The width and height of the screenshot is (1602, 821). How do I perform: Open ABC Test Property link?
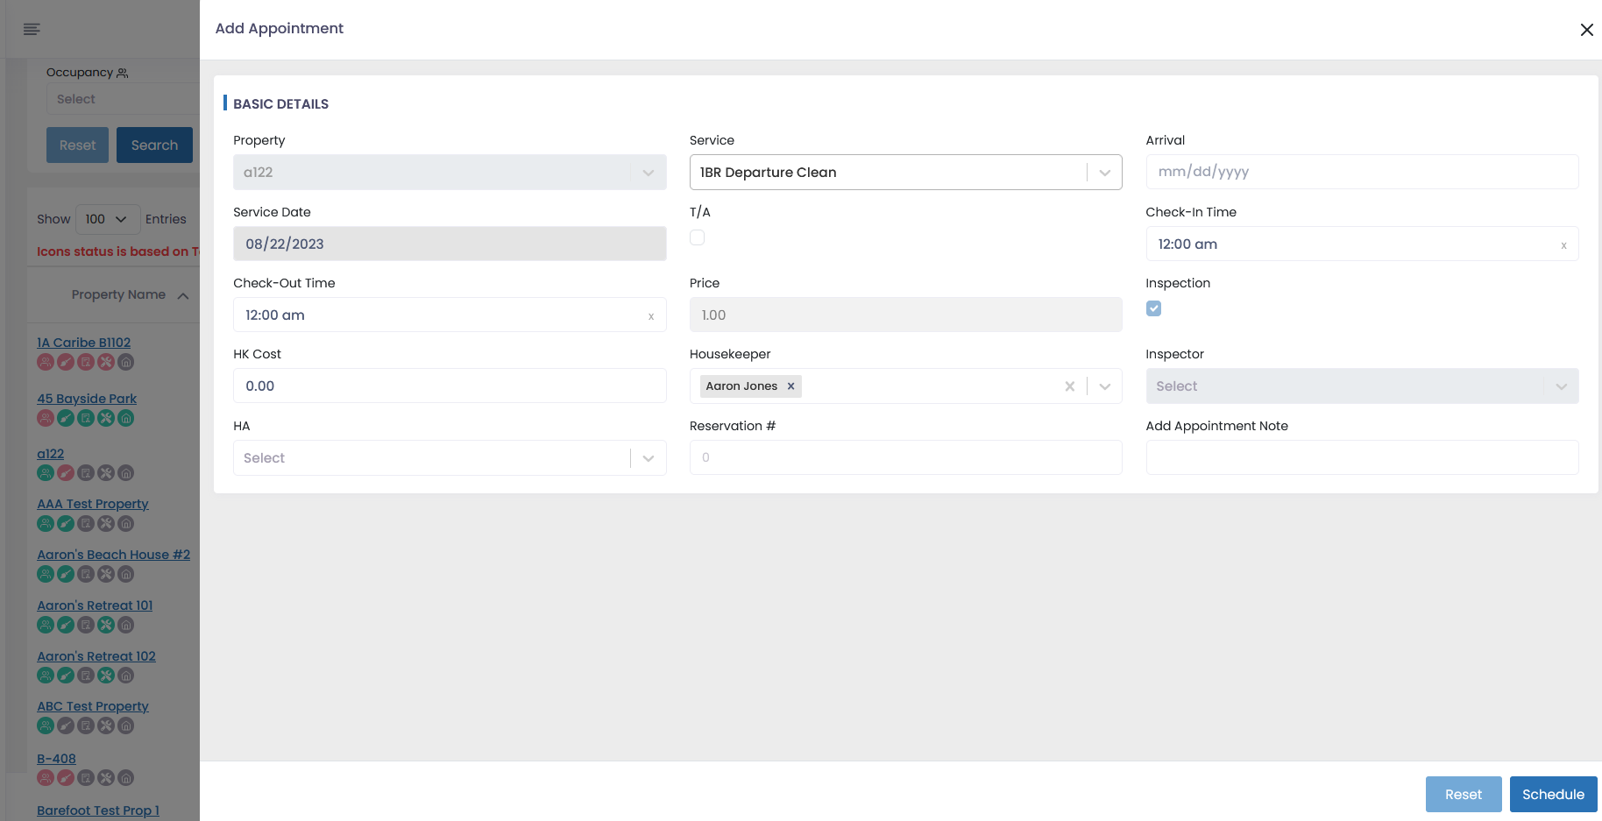(93, 706)
